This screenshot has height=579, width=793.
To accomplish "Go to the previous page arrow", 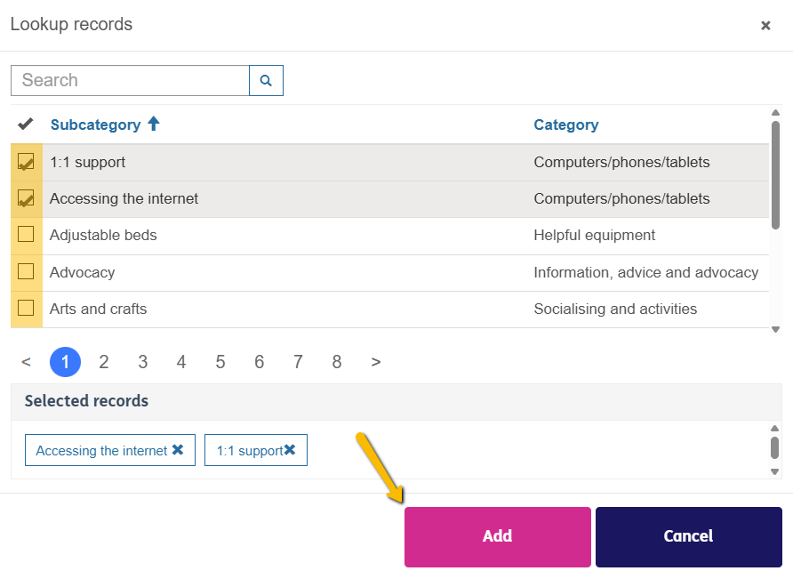I will point(27,362).
